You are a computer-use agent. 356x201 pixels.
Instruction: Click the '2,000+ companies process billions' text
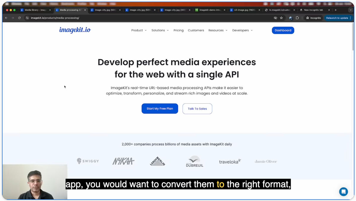pyautogui.click(x=177, y=144)
